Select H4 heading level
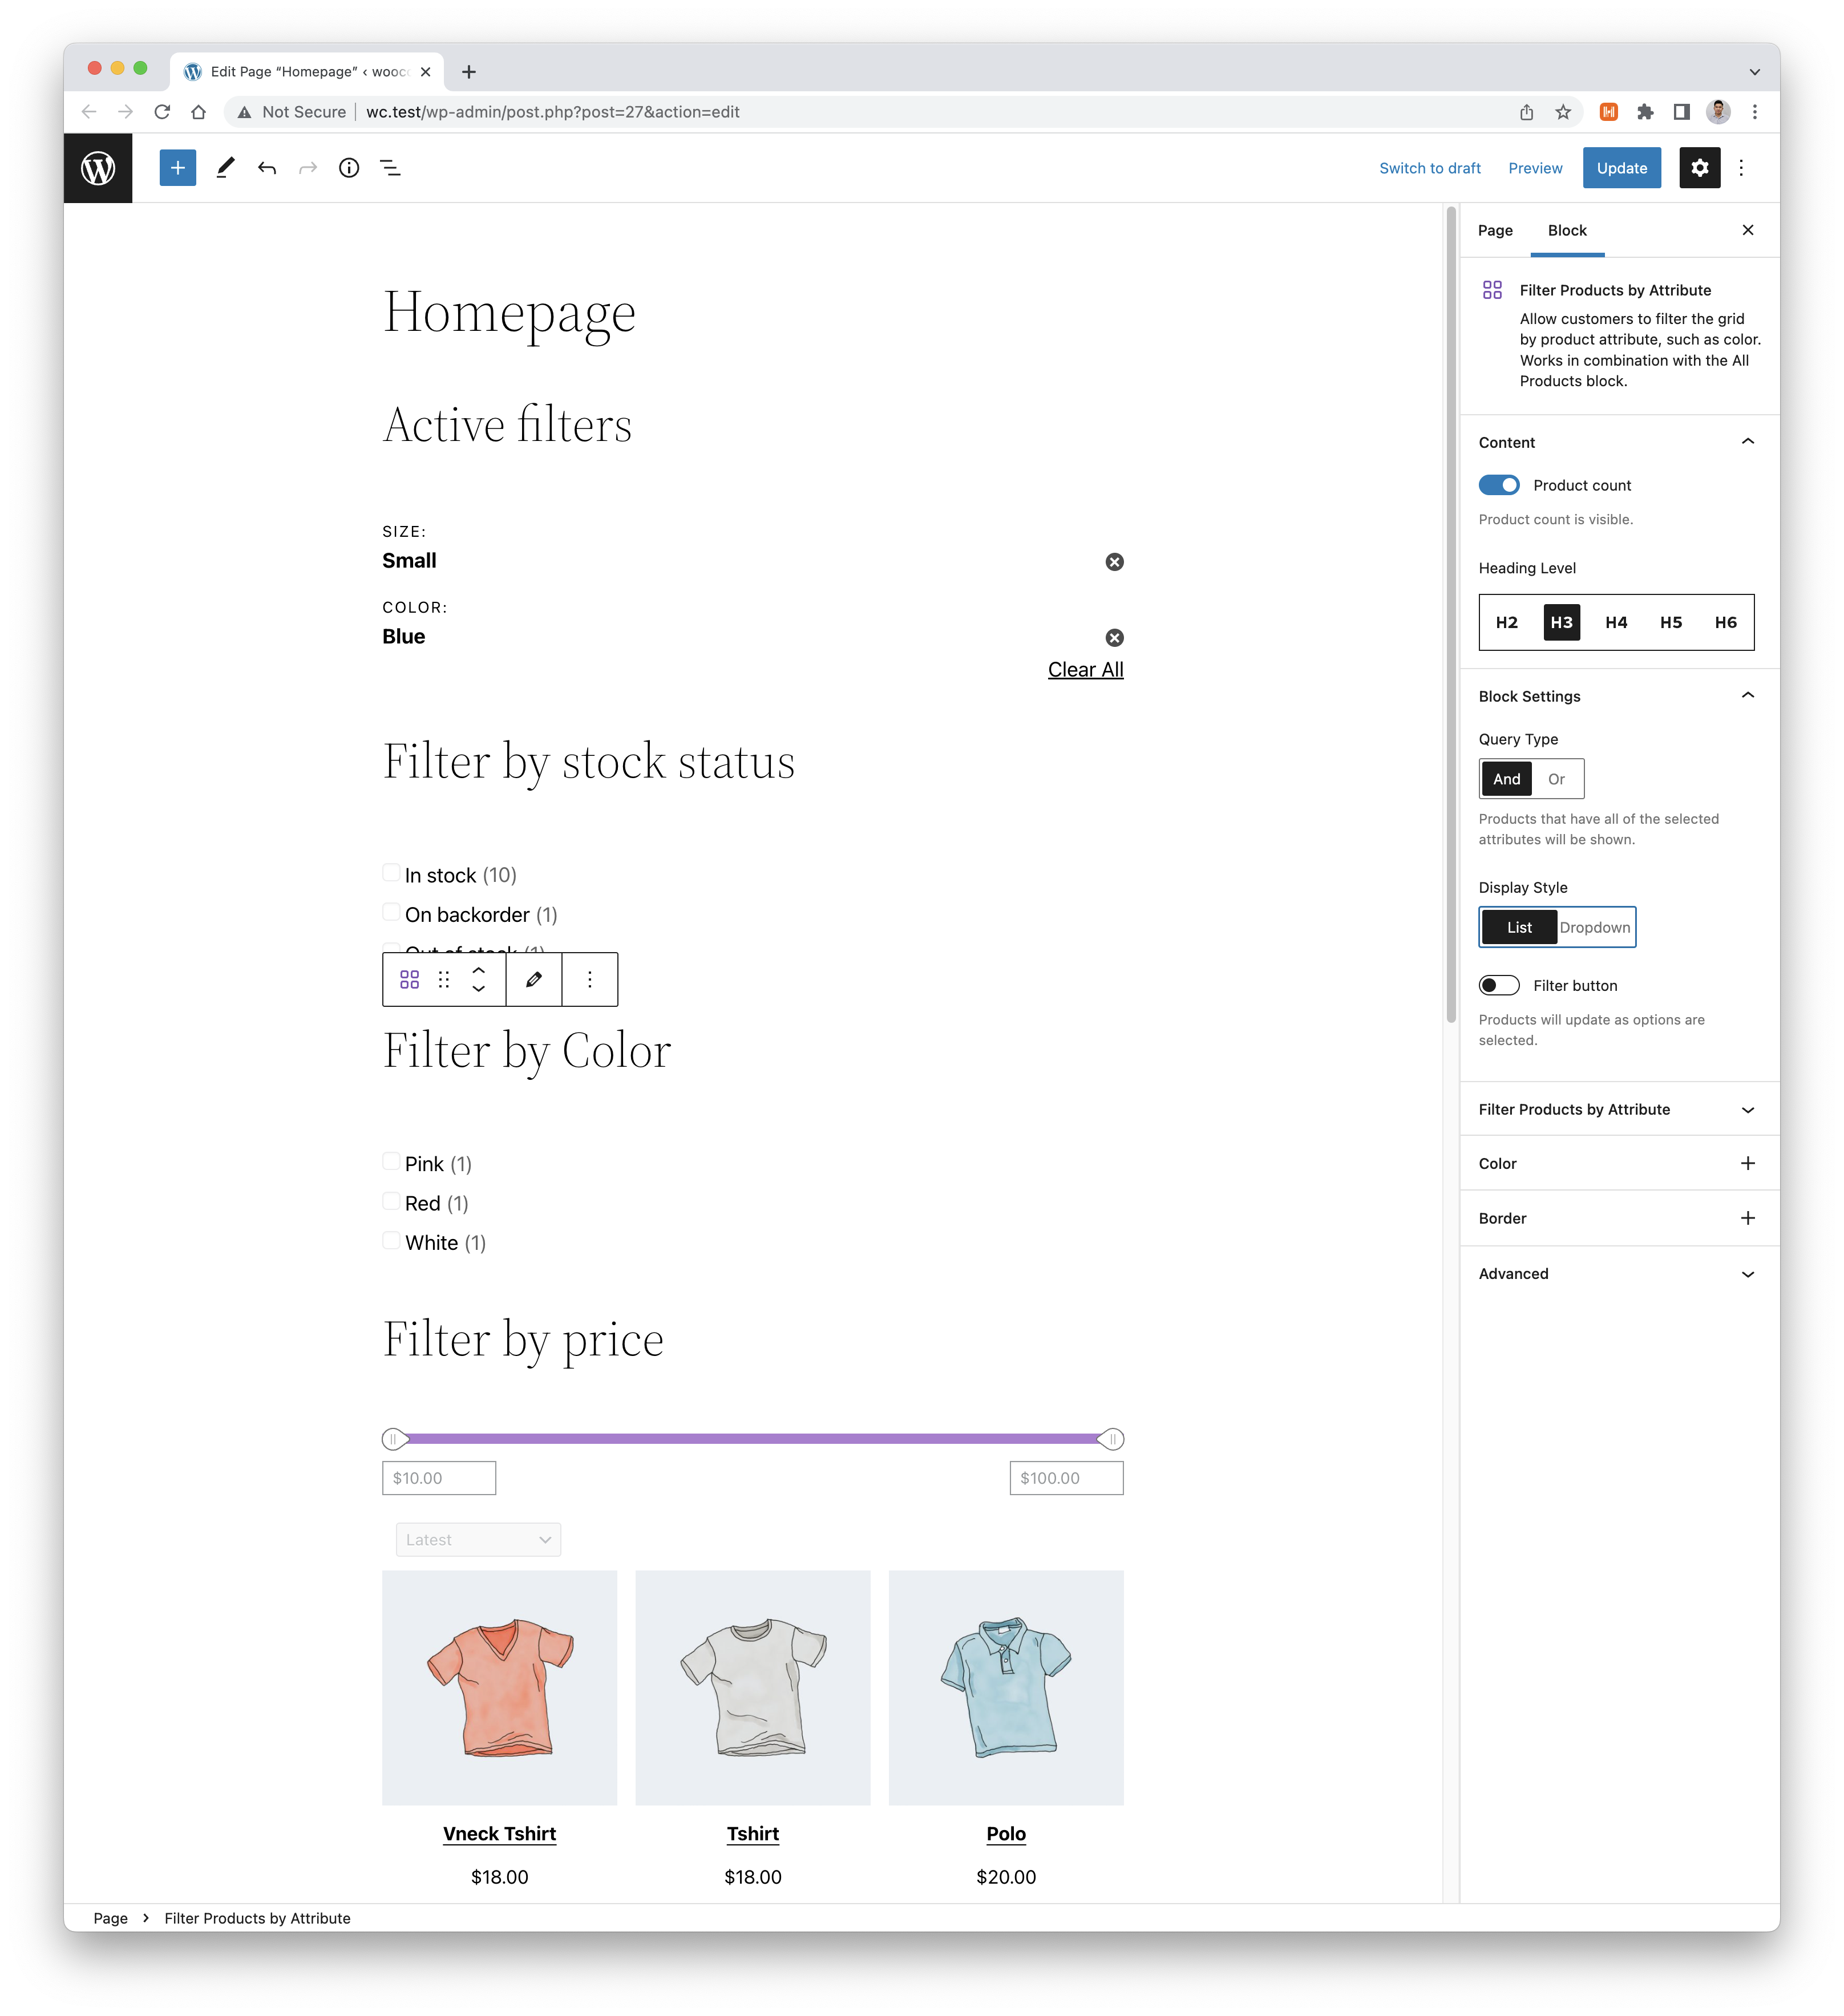The image size is (1844, 2016). [1616, 622]
